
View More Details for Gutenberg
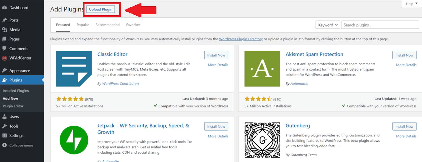406,136
